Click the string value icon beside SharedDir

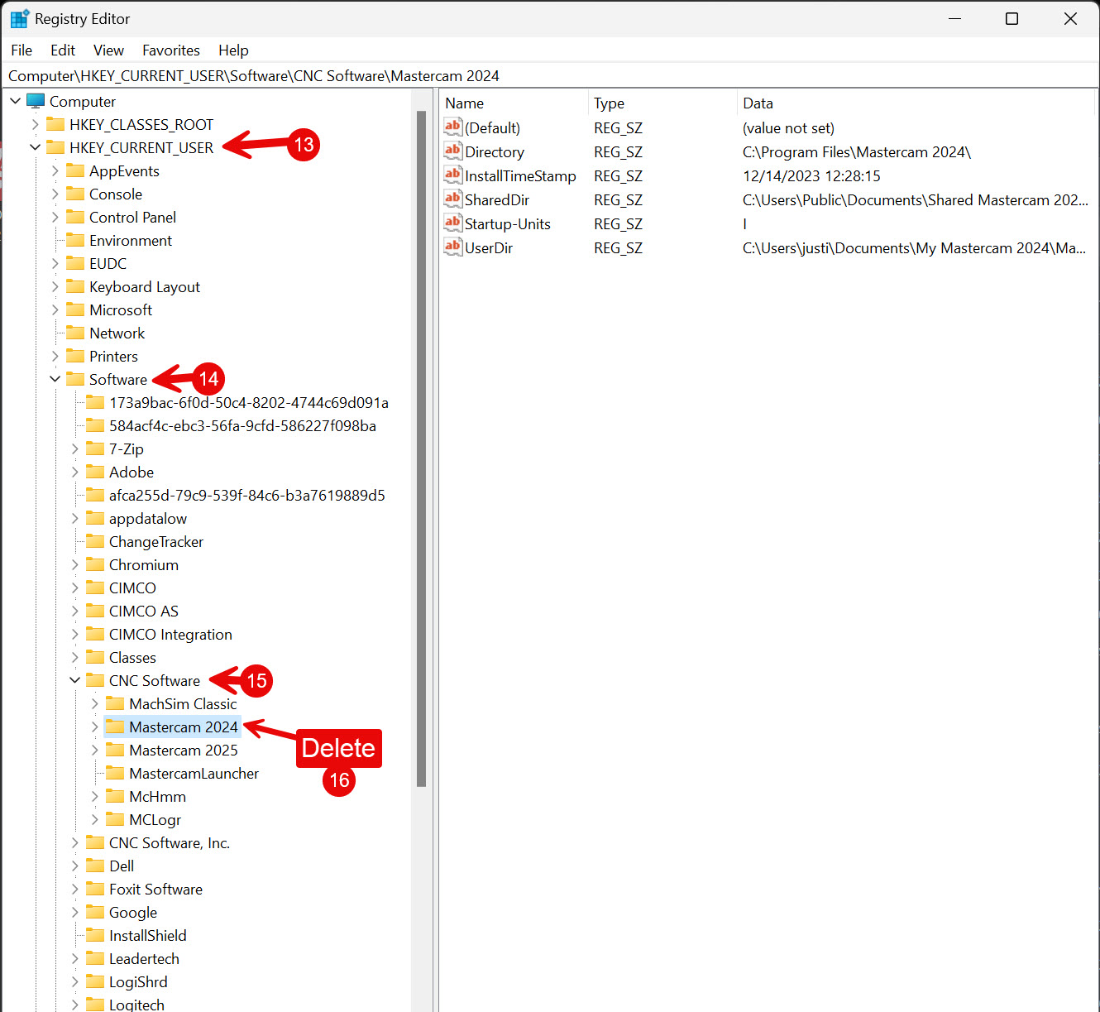click(x=453, y=199)
